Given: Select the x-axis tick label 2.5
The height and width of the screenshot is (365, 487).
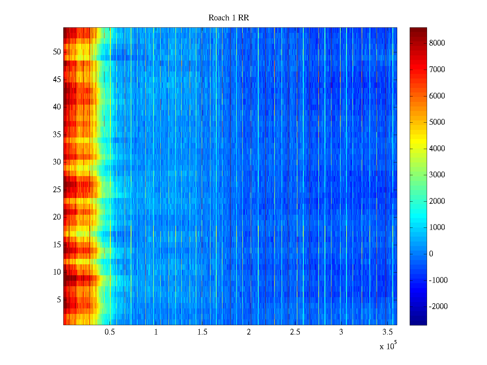Looking at the screenshot, I should point(295,332).
